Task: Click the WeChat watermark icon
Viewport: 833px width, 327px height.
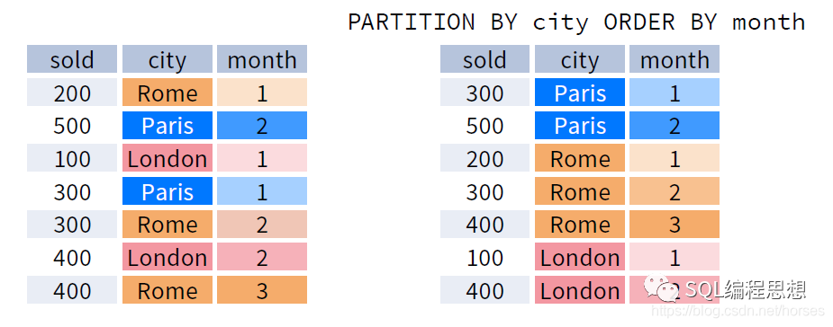Action: (662, 288)
